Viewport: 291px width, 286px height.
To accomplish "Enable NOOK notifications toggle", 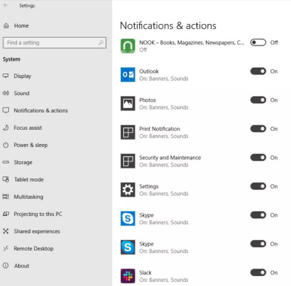I will [258, 42].
